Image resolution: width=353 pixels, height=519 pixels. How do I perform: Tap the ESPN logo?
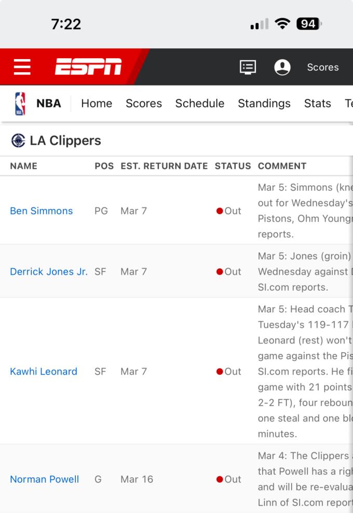(88, 66)
